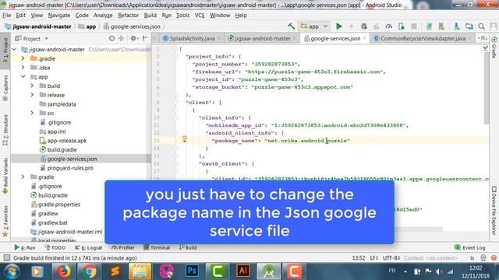Screen dimensions: 499x280
Task: Click Attach debugger to Android process icon
Action: click(x=402, y=26)
